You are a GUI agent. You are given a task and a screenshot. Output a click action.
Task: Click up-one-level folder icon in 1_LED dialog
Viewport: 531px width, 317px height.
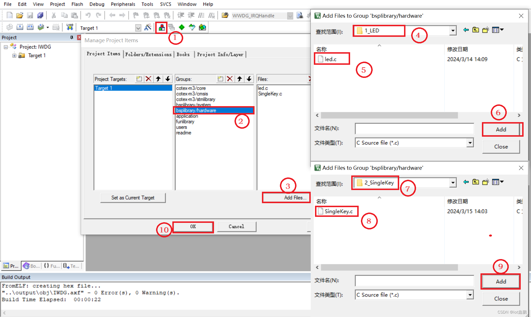coord(476,30)
